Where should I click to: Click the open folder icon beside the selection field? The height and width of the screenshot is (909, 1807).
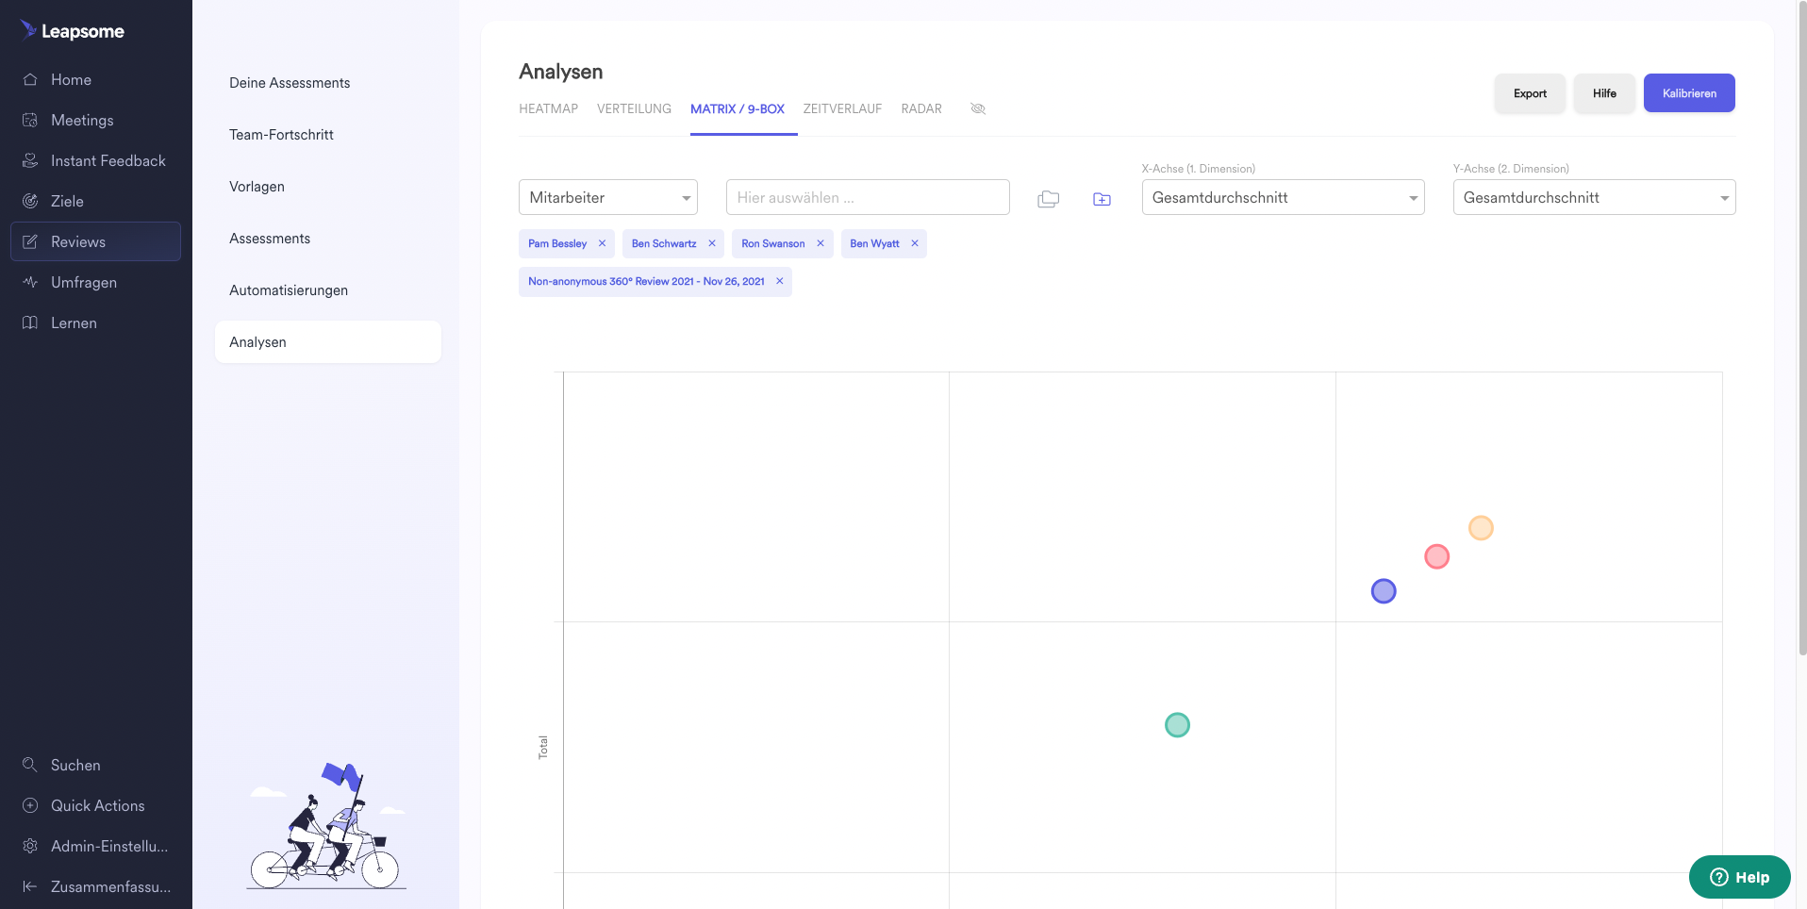1049,199
